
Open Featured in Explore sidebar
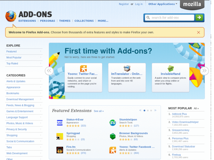(24, 51)
